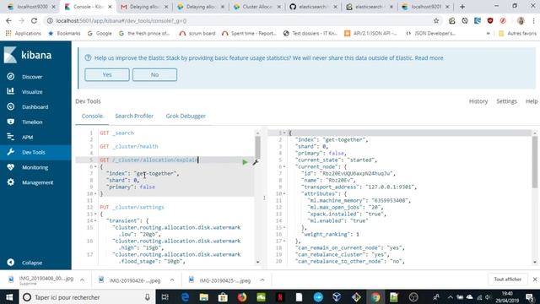Launch Edge from the taskbar
540x304 pixels.
pos(185,297)
